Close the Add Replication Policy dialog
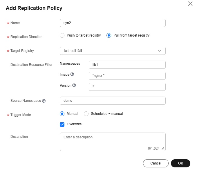The height and width of the screenshot is (170, 197). [190, 4]
